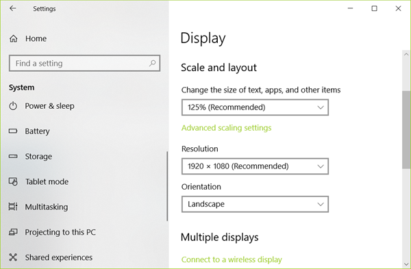This screenshot has width=411, height=269.
Task: Click the scrollbar down arrow
Action: point(406,264)
